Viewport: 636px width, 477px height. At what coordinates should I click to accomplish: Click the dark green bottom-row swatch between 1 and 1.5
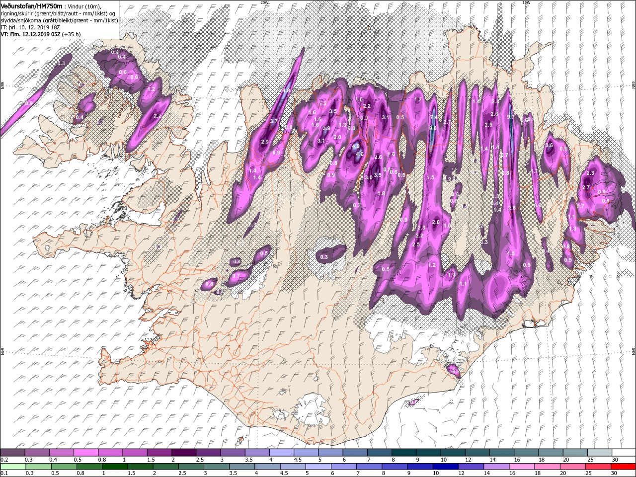click(115, 467)
